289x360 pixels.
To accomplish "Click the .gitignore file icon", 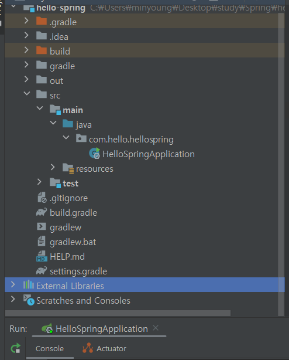I will (42, 198).
